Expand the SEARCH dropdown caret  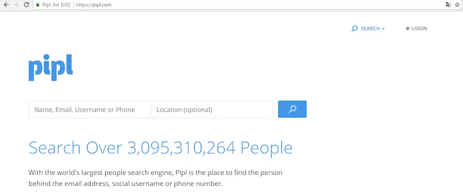tap(383, 29)
